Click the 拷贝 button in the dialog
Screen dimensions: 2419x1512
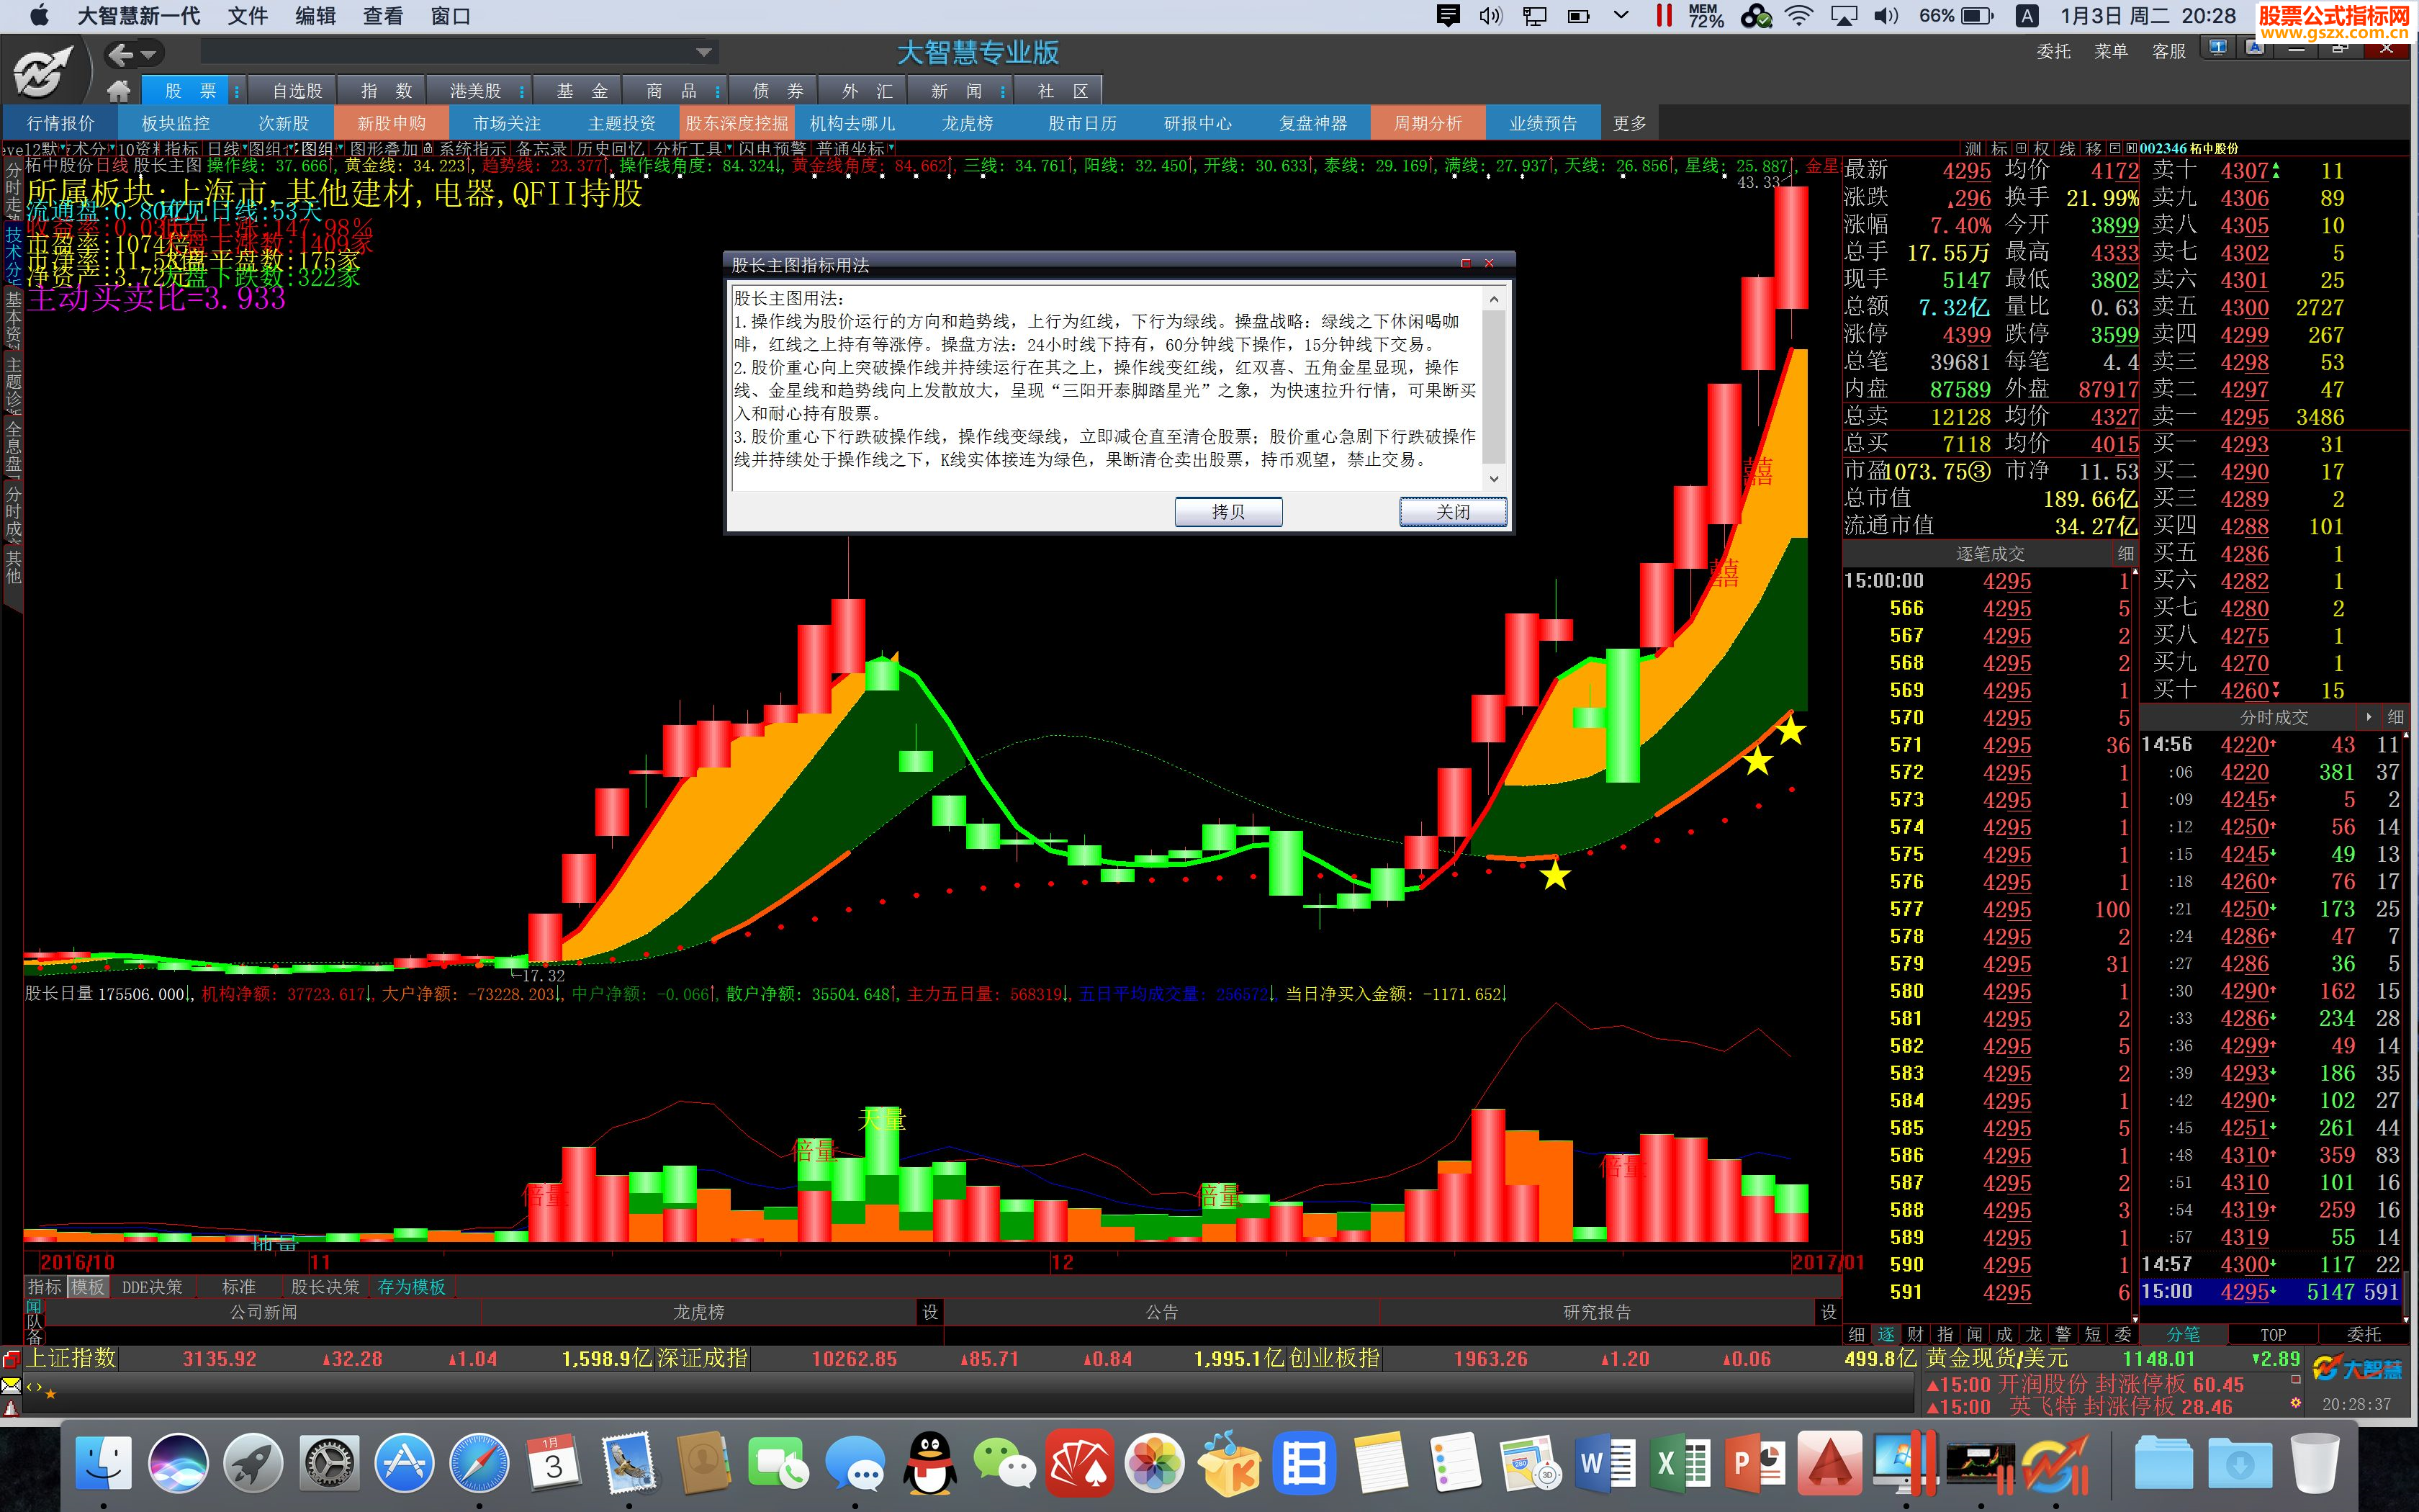pos(1227,512)
